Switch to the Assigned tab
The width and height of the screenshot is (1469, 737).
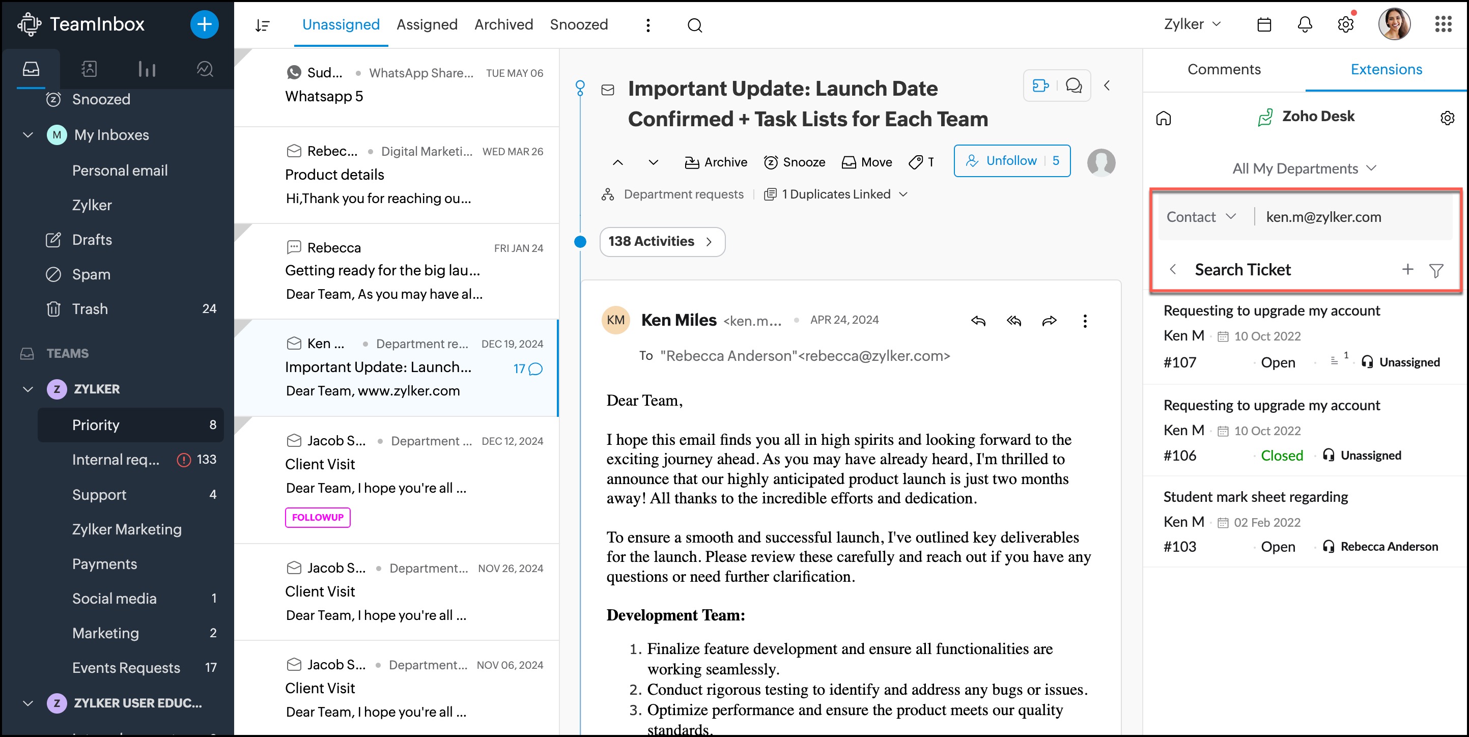point(427,24)
